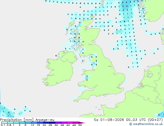
Task: Click the 'Sa 01-08-2026' forecast date text
Action: click(x=109, y=120)
